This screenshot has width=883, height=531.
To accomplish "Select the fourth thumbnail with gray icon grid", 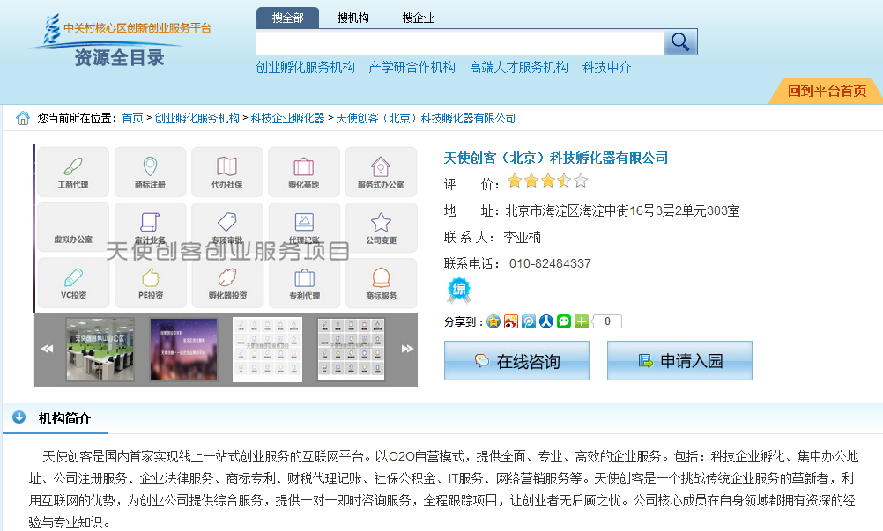I will click(351, 350).
